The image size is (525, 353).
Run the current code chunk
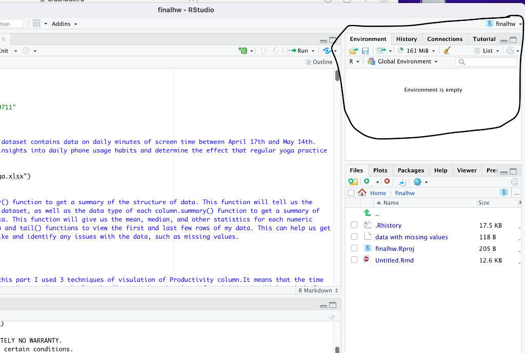300,50
